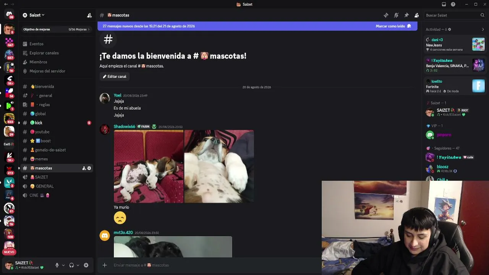The width and height of the screenshot is (489, 275).
Task: Open the server with 557 notifications
Action: (9, 55)
